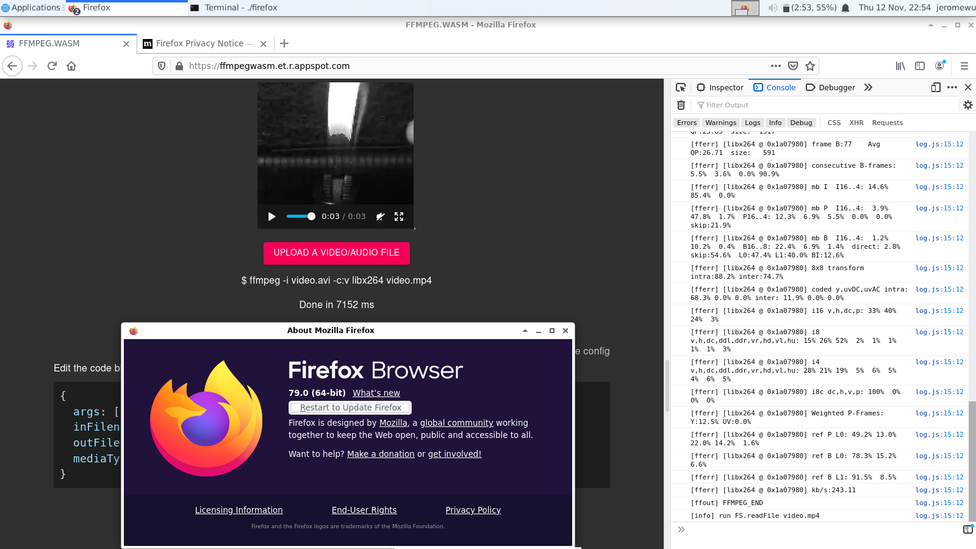976x549 pixels.
Task: Unmute the video player audio
Action: [x=380, y=217]
